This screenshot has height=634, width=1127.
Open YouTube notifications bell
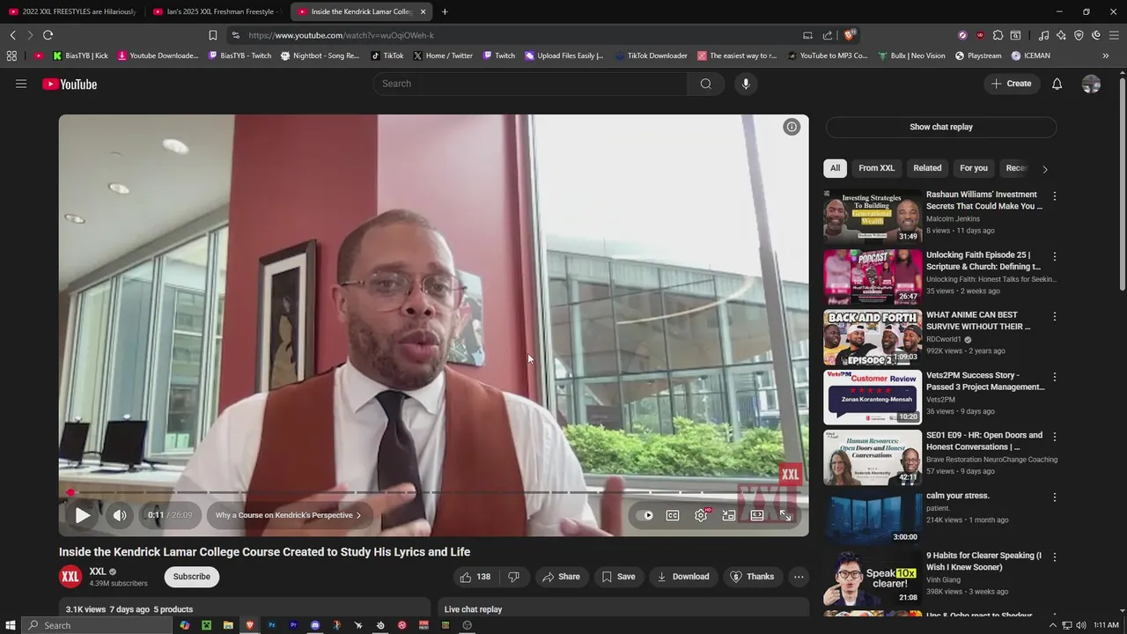1057,84
